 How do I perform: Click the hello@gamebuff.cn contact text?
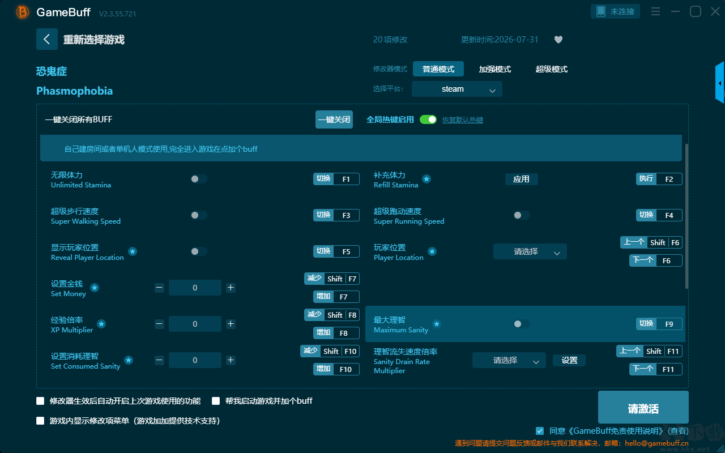pyautogui.click(x=657, y=443)
